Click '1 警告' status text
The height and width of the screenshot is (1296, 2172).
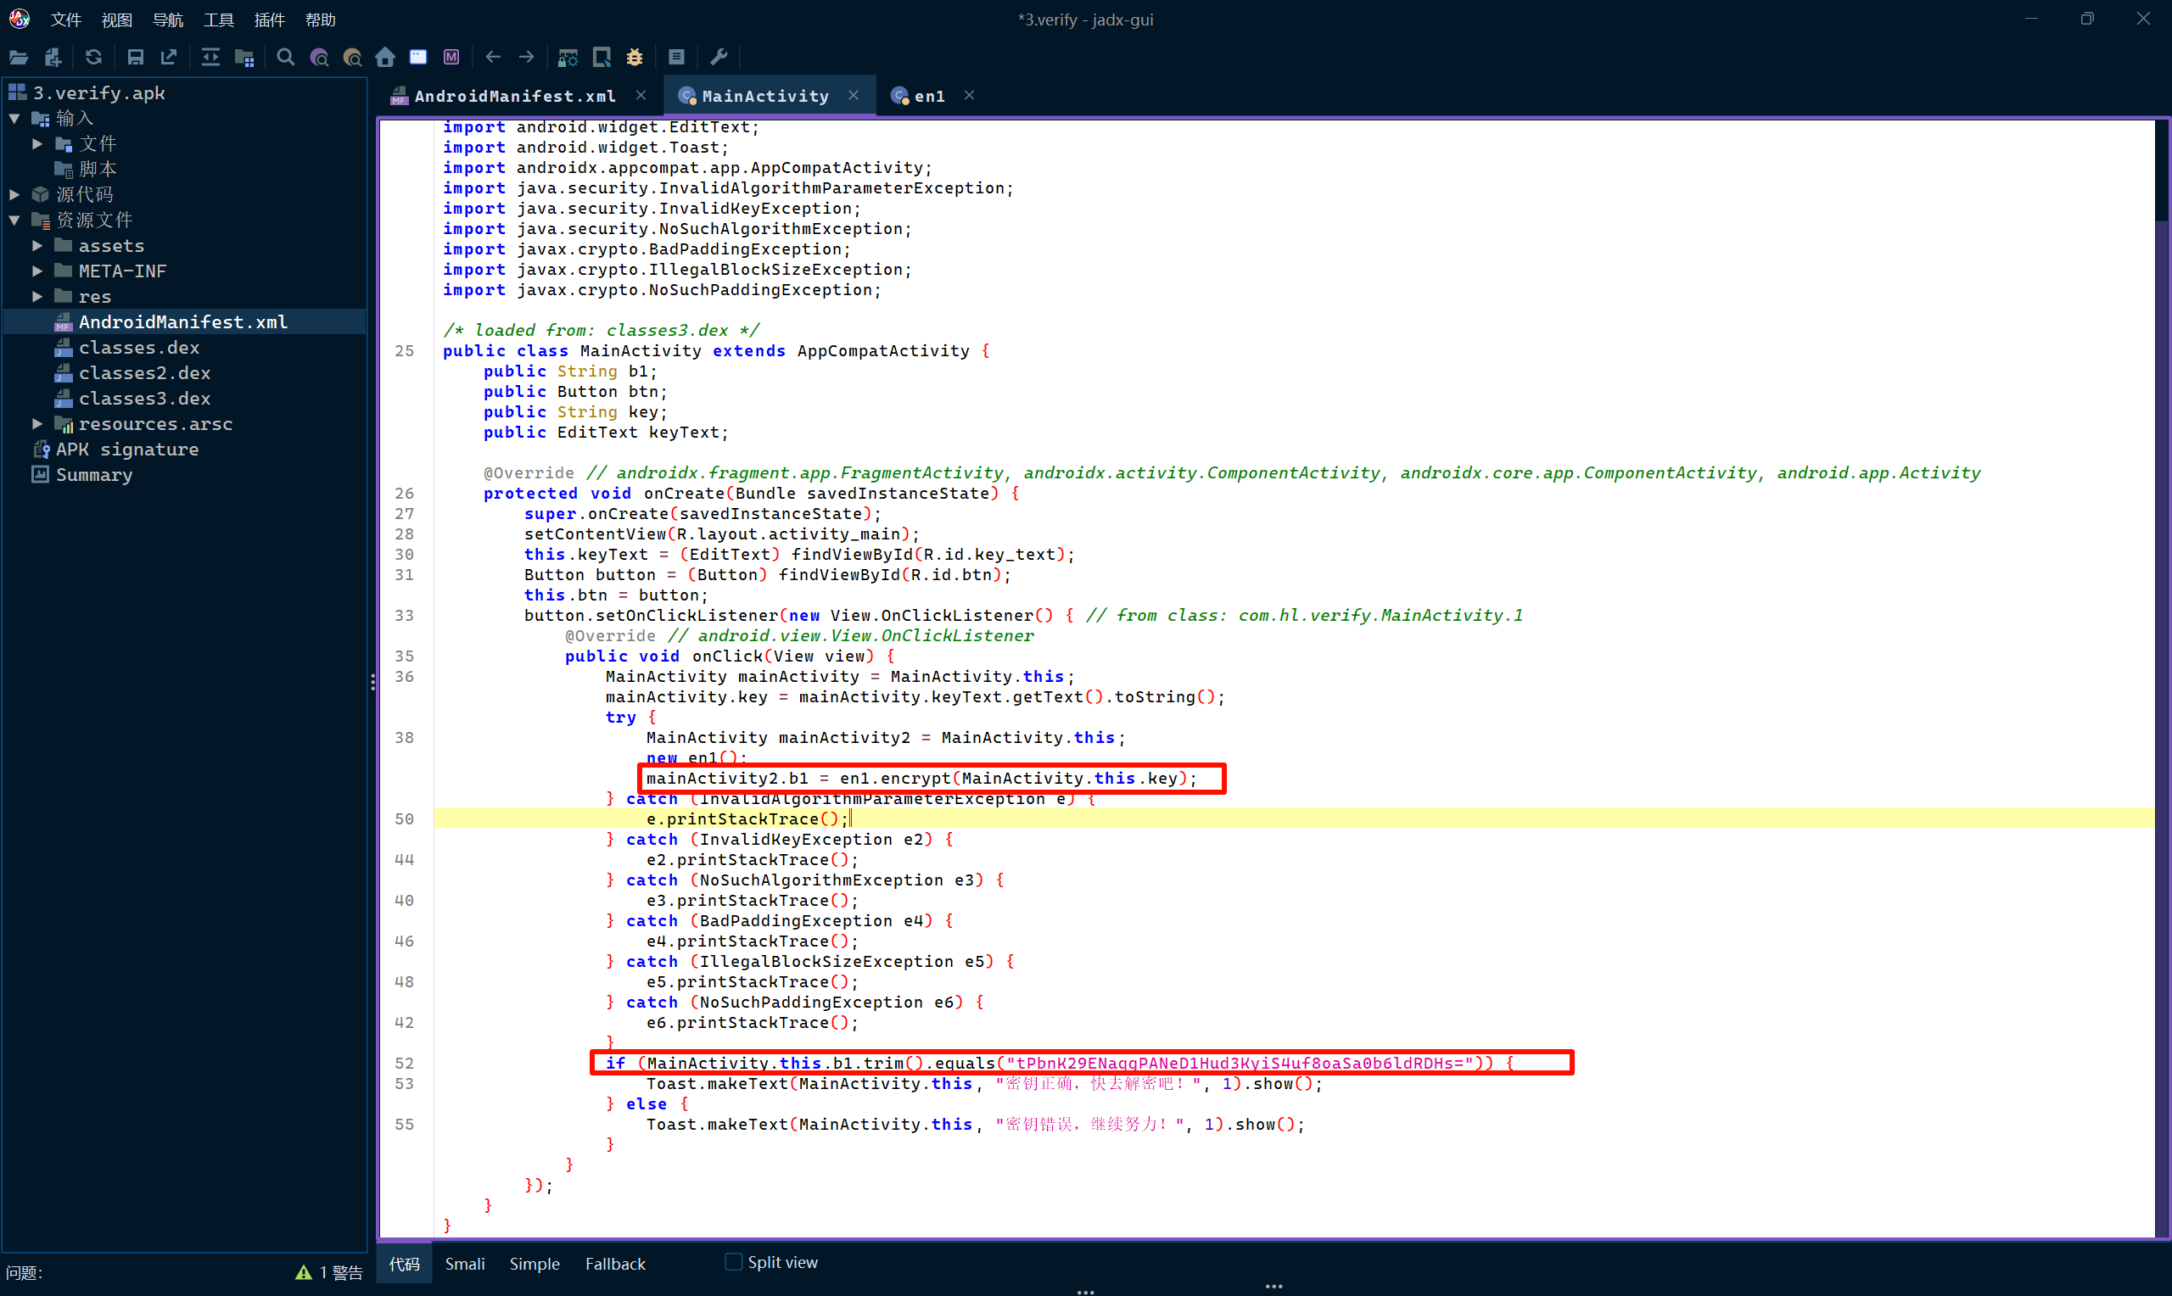[341, 1272]
